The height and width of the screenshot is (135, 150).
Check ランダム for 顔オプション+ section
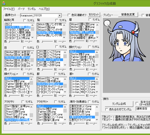pyautogui.click(x=24, y=74)
